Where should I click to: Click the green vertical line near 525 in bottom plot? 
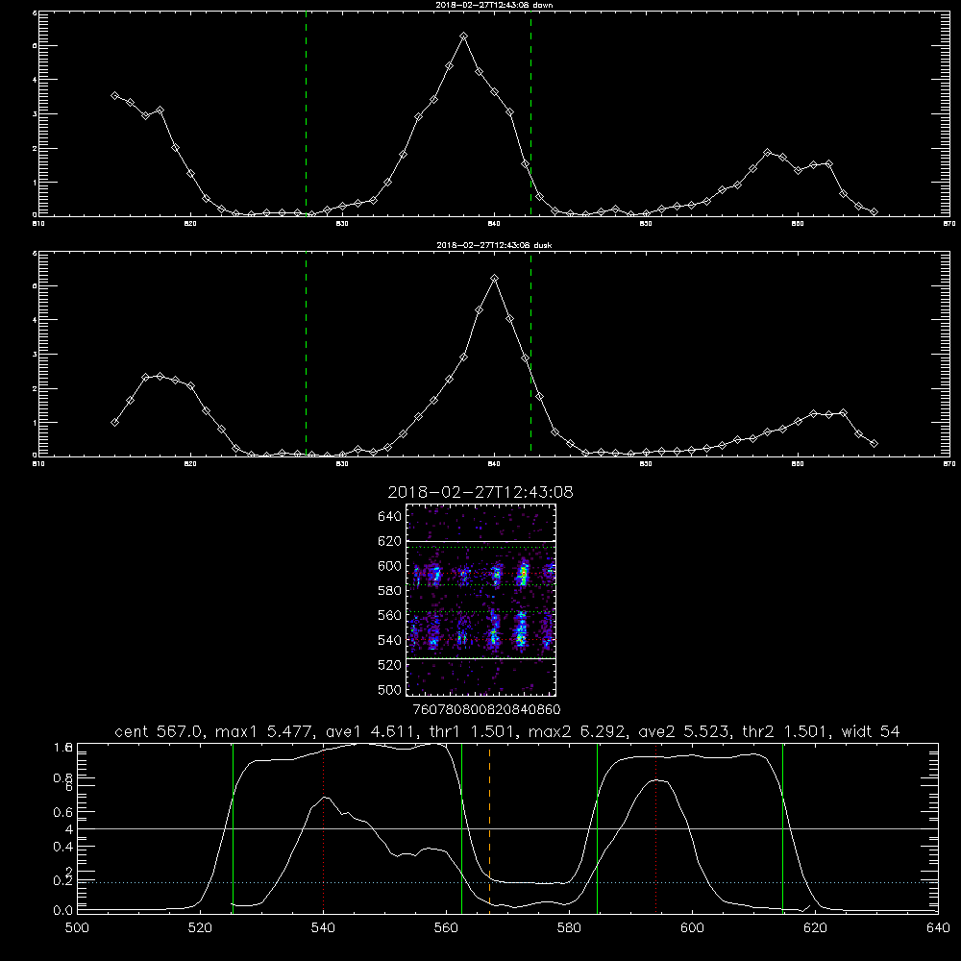coord(233,827)
